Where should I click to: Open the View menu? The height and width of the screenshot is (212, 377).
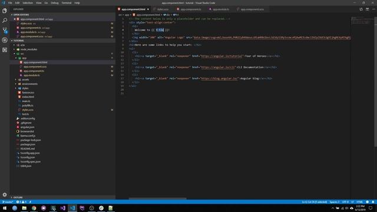(x=39, y=3)
